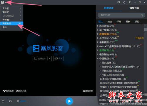Viewport: 147px width, 106px height.
Task: Click the magnifier search icon
Action: coord(142,15)
